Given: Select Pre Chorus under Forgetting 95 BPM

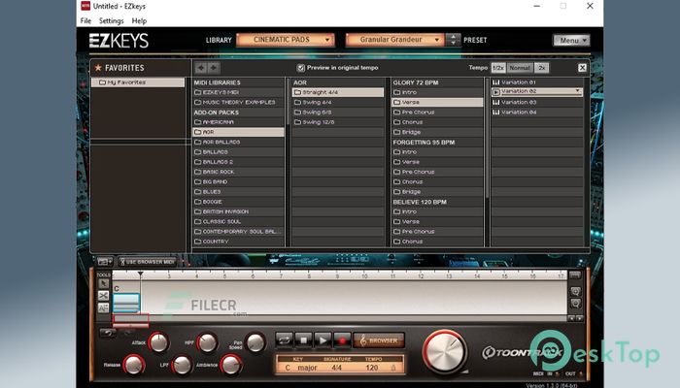Looking at the screenshot, I should (437, 172).
